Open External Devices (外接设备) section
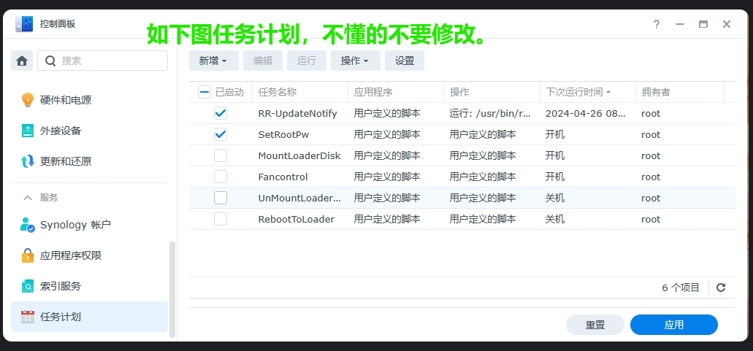 [61, 131]
